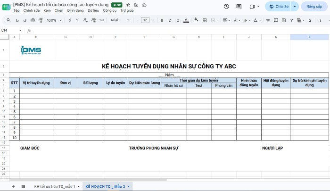Open the fill color picker
The width and height of the screenshot is (330, 191).
(x=196, y=20)
